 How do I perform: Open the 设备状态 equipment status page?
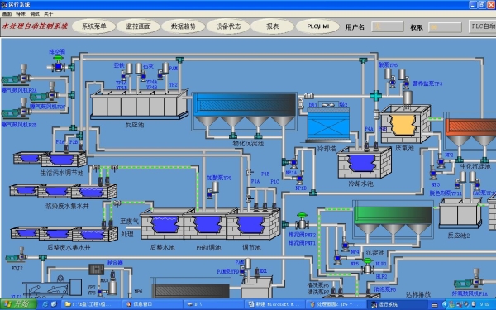click(228, 26)
